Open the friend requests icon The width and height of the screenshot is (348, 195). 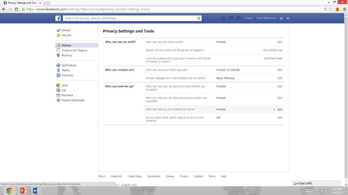click(x=223, y=18)
